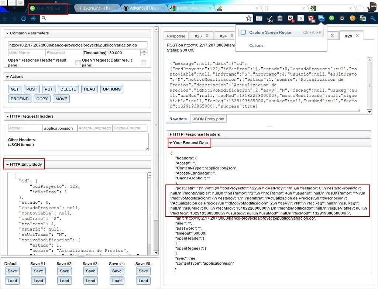378x289 pixels.
Task: Toggle the Capture Screen Region checkbox
Action: 242,32
